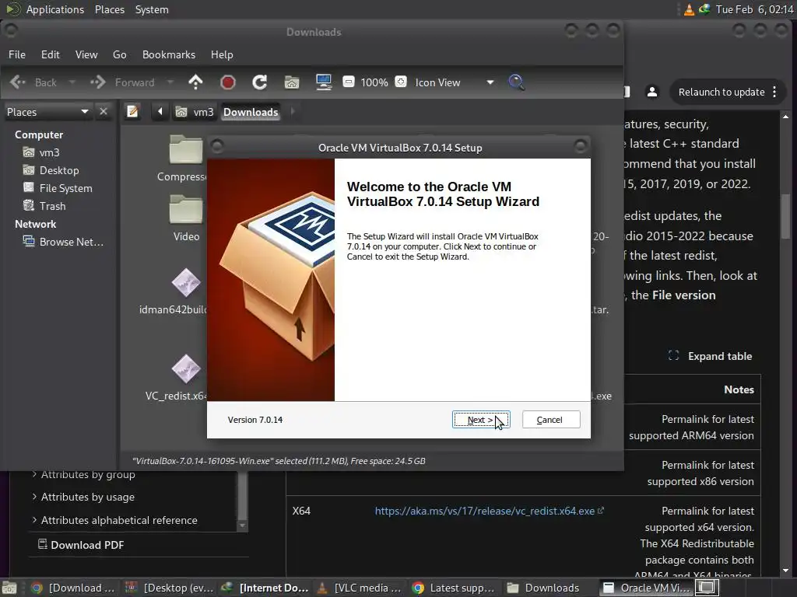The width and height of the screenshot is (797, 597).
Task: Toggle text-based location bar icon
Action: [132, 112]
